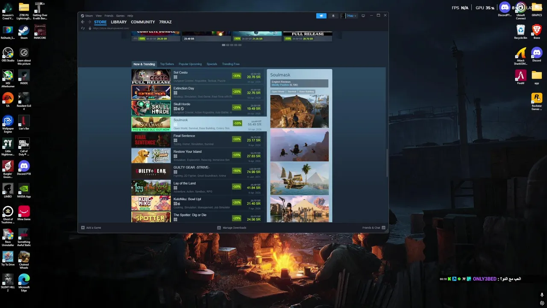Screen dimensions: 547x308
Task: Open the Sol Cesto game row
Action: pyautogui.click(x=198, y=77)
